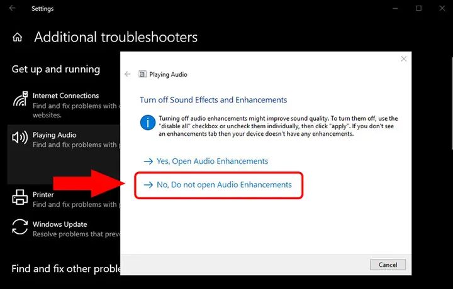Screen dimensions: 453x289
Task: Choose No, Do not open Audio Enhancements
Action: [x=218, y=185]
